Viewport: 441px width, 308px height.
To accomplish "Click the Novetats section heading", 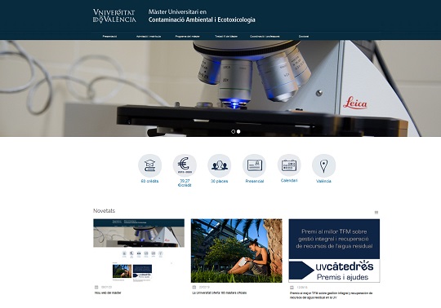I will pyautogui.click(x=104, y=211).
